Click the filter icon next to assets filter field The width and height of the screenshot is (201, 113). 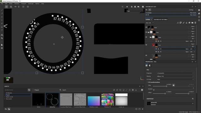click(x=29, y=90)
